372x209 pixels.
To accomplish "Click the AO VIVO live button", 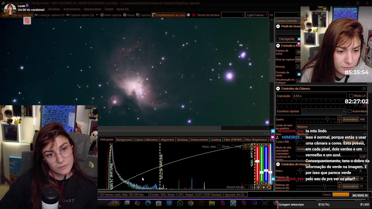I will [x=360, y=195].
